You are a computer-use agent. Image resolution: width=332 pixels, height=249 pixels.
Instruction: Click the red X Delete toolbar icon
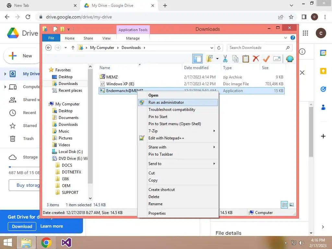click(x=256, y=58)
